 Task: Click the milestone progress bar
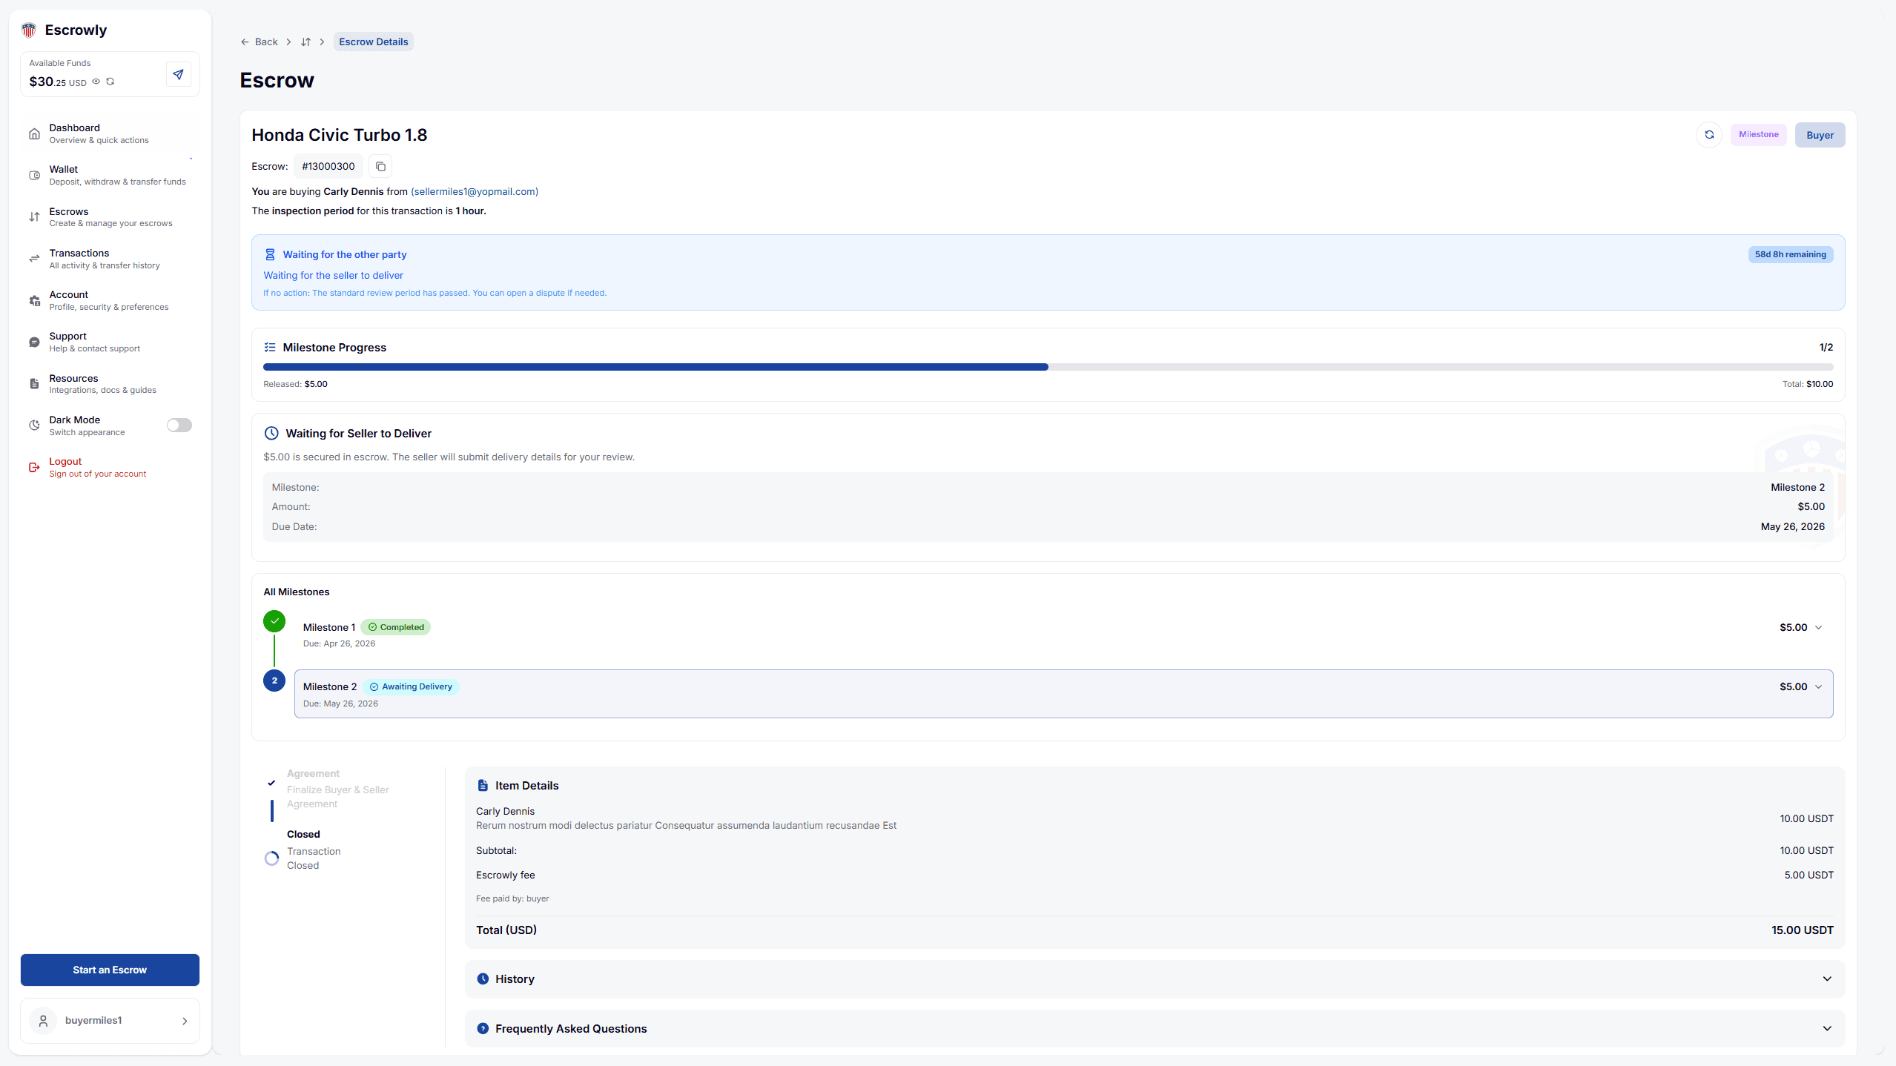pos(1048,367)
